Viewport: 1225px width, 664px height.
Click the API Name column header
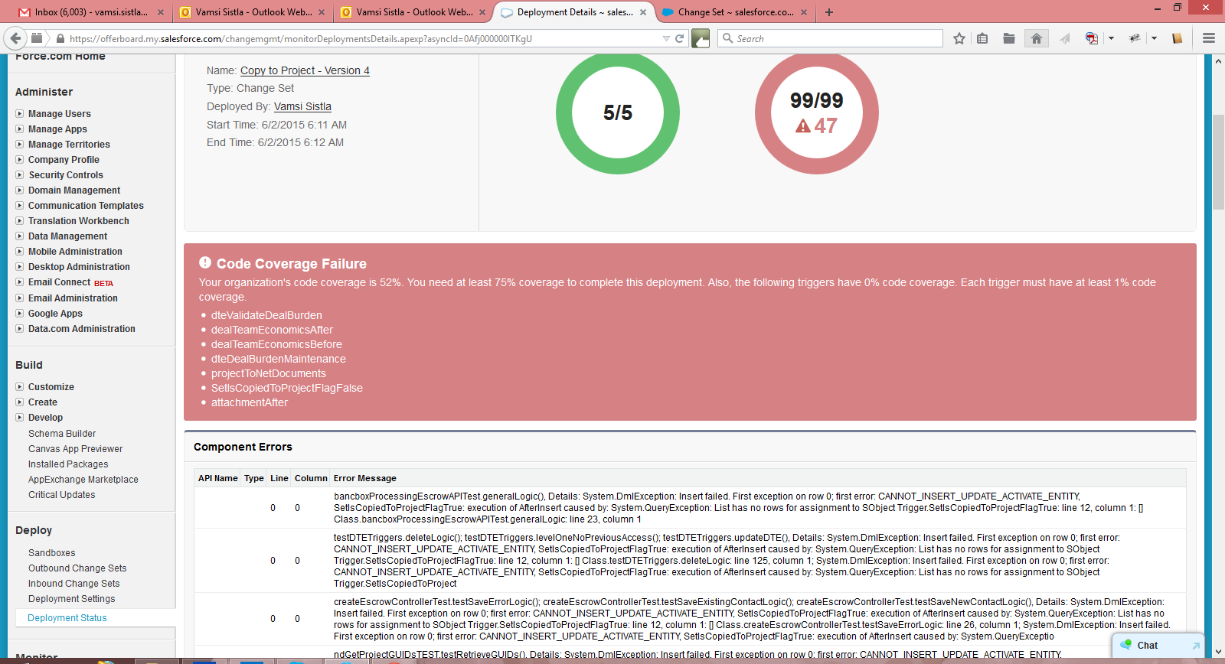(x=218, y=478)
